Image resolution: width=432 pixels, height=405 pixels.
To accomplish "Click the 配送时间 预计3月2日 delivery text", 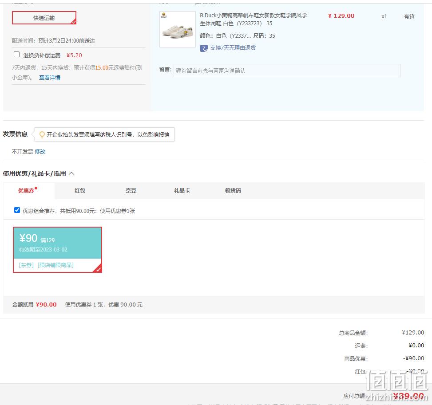I will coord(53,41).
